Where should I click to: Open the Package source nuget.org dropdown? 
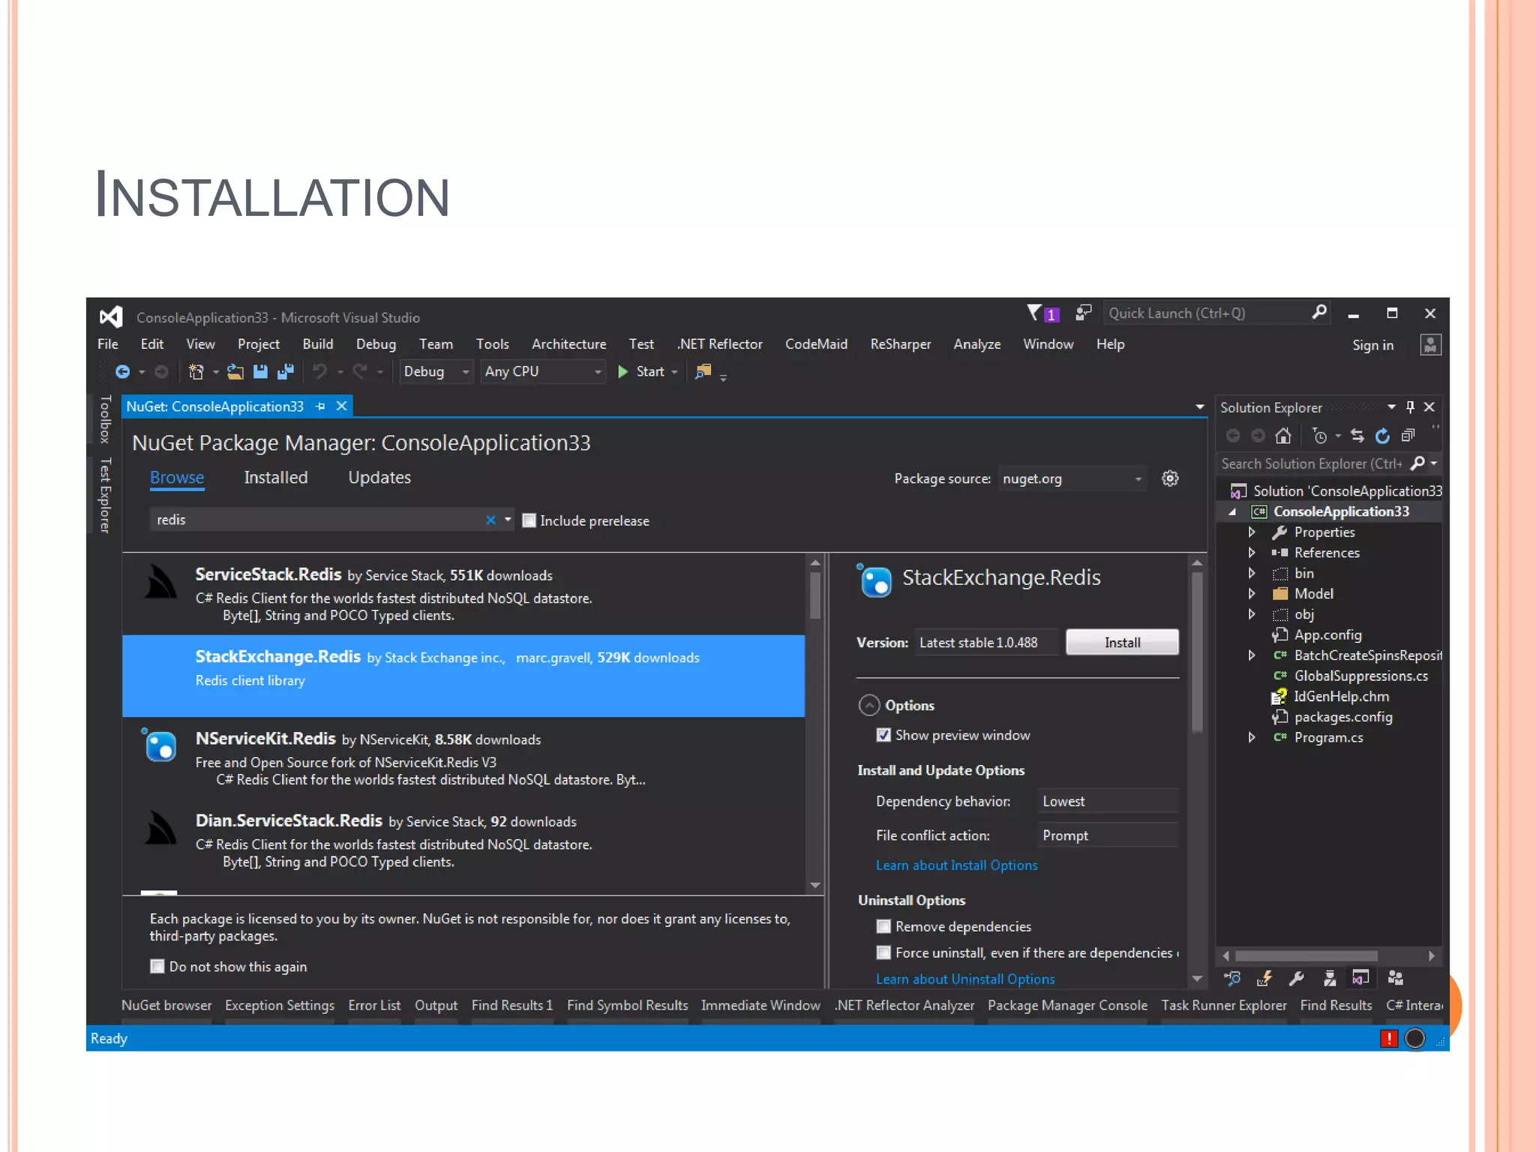pyautogui.click(x=1072, y=478)
